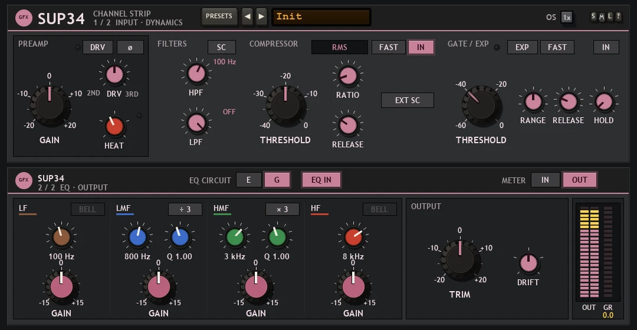Open help question mark button
The height and width of the screenshot is (330, 637).
[x=618, y=16]
